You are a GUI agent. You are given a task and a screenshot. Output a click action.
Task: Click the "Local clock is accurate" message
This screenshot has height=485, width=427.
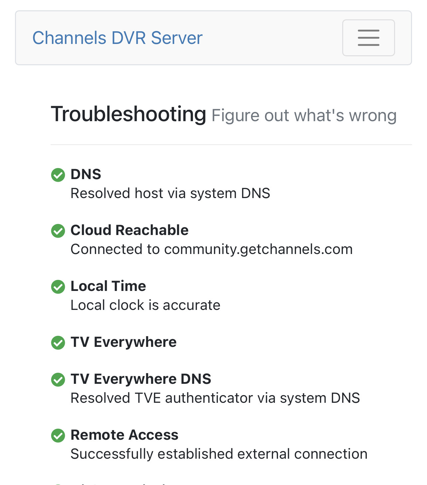click(x=145, y=305)
